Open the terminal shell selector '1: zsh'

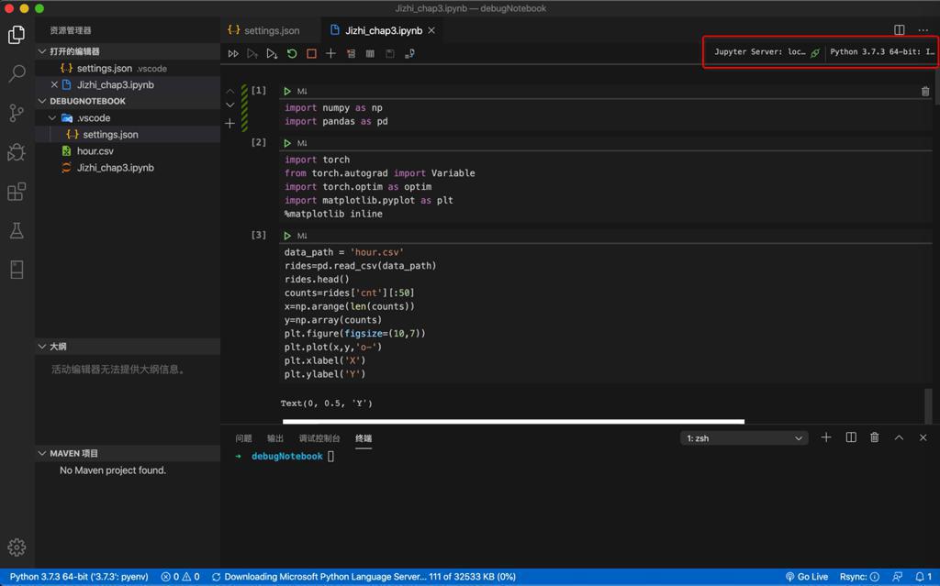pos(744,438)
